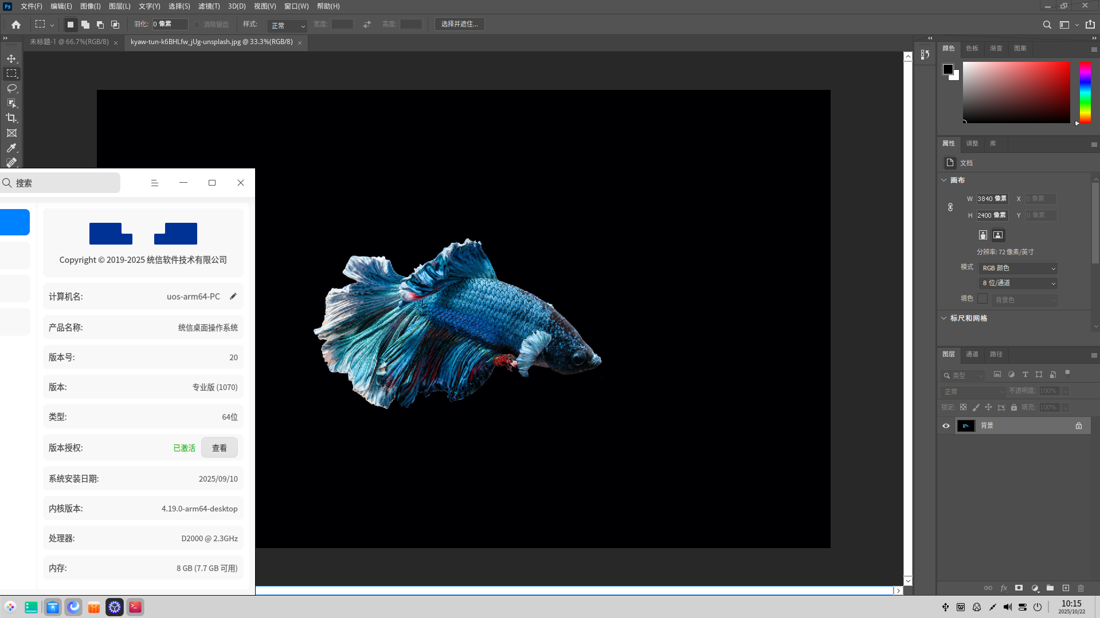
Task: Choose Subtract from selection mode icon
Action: pyautogui.click(x=100, y=25)
